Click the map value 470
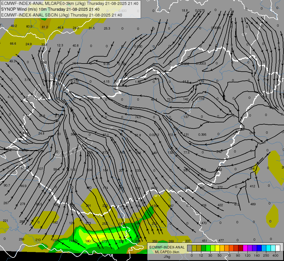The image size is (284, 261). pos(204,223)
